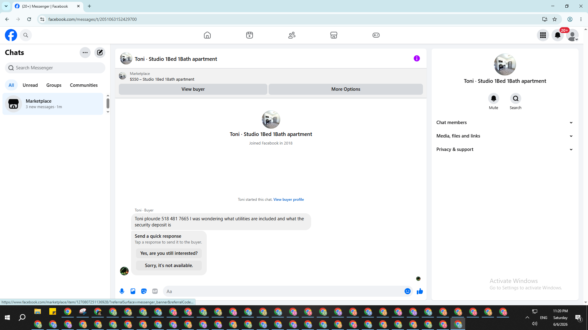Click the large listing photo in info panel
This screenshot has width=588, height=330.
[x=505, y=64]
